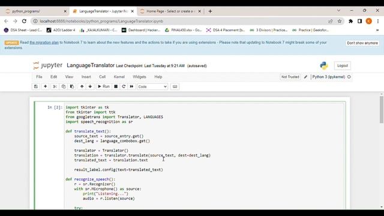
Task: Insert cell below with plus icon
Action: (x=46, y=86)
